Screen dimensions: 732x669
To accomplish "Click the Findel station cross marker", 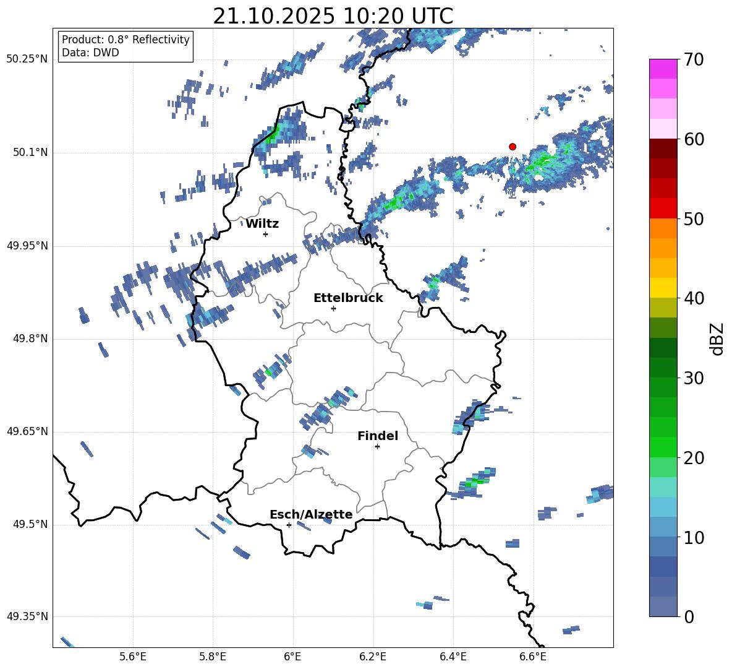I will click(x=377, y=446).
